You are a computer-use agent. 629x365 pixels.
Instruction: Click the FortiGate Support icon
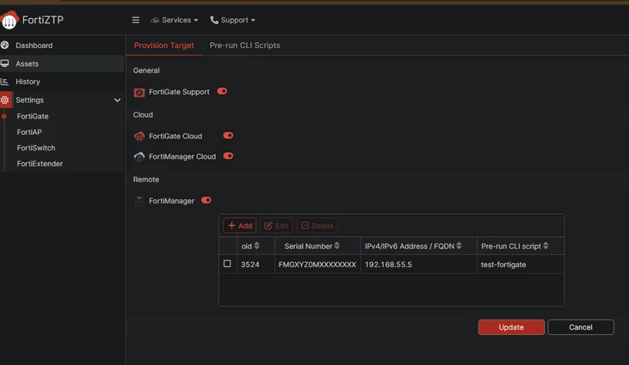click(x=139, y=93)
